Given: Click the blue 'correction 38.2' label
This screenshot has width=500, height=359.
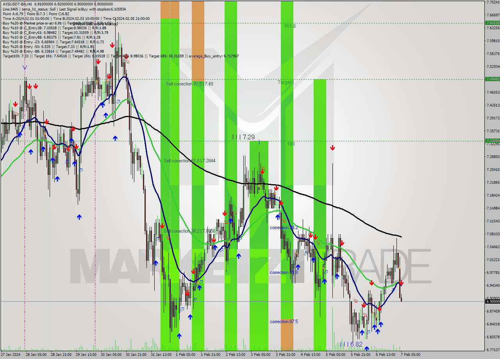Looking at the screenshot, I should pyautogui.click(x=284, y=227).
